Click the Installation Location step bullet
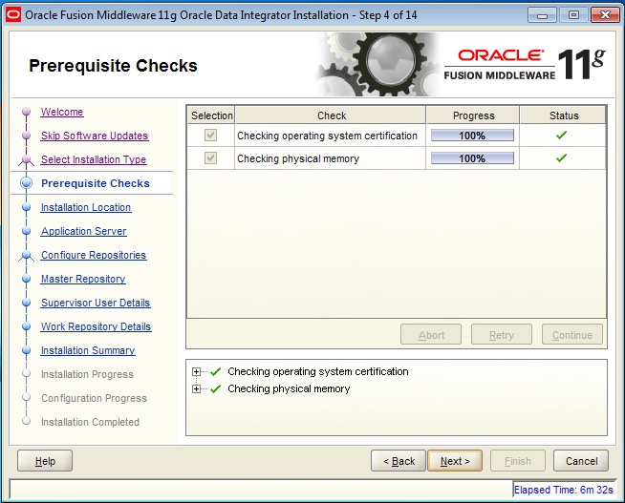The width and height of the screenshot is (625, 503). [x=27, y=207]
